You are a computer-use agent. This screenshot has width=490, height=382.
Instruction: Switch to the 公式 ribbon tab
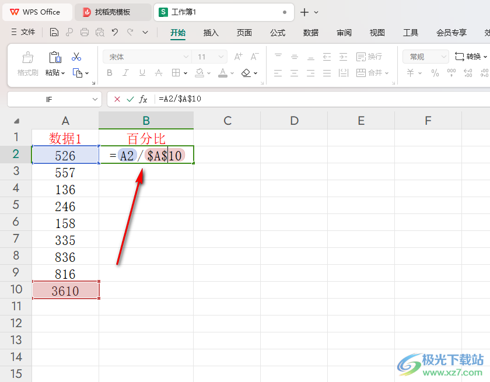click(x=278, y=33)
